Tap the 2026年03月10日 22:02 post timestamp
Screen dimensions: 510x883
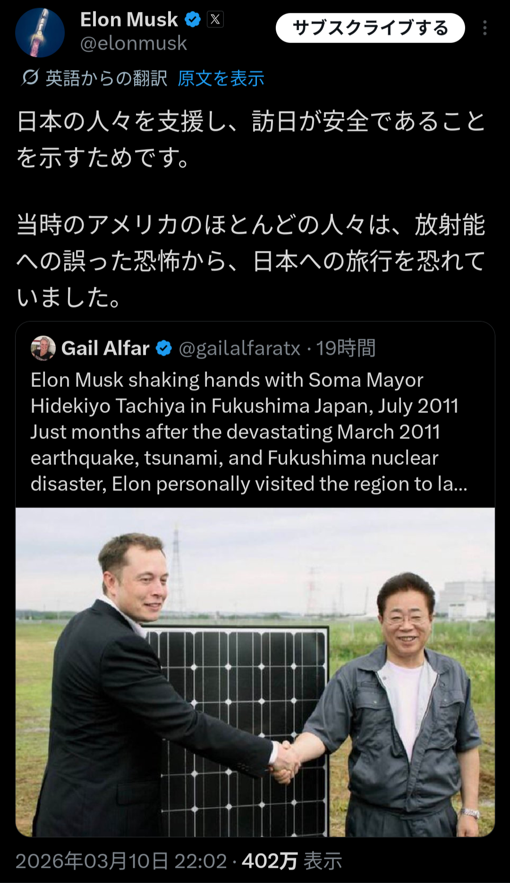coord(121,861)
